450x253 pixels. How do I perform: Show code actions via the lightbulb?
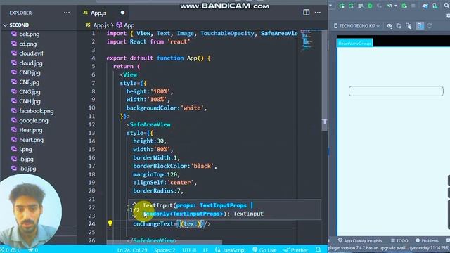click(x=110, y=223)
